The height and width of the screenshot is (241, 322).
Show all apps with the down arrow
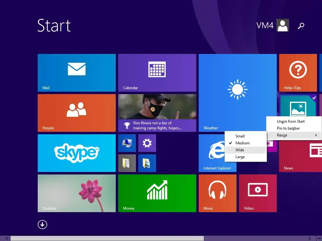click(42, 224)
